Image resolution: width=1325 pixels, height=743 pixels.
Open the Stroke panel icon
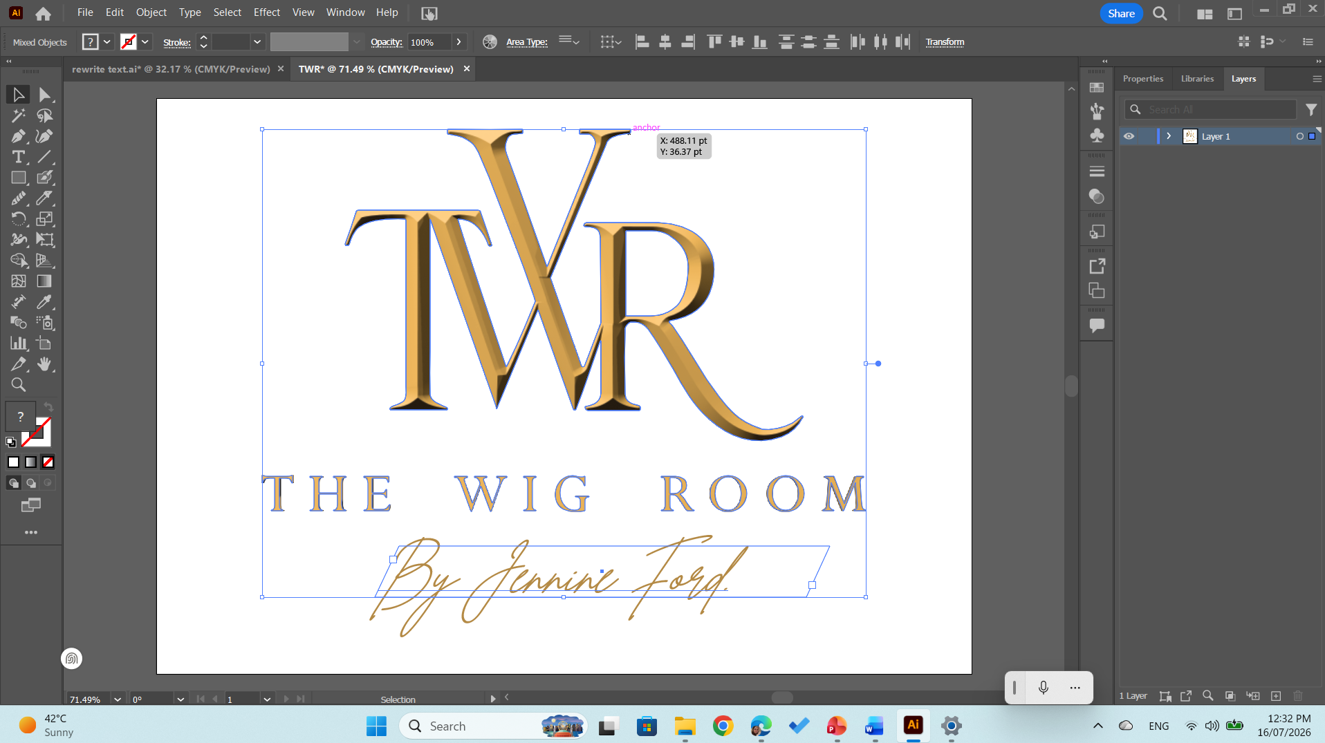(1097, 171)
